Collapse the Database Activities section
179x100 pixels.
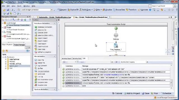54,23
